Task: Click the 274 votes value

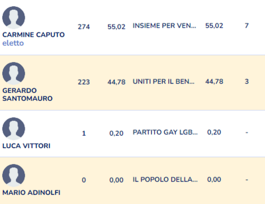Action: [84, 27]
